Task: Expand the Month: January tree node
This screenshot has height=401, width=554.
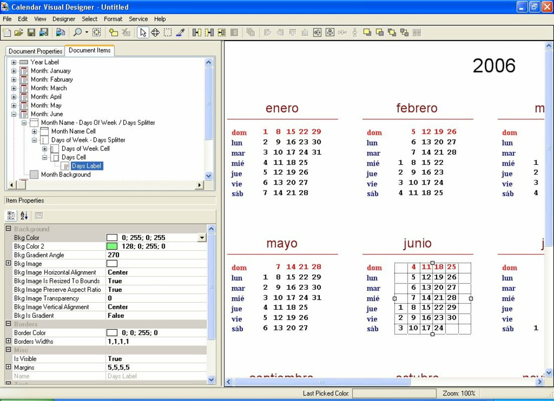Action: point(14,71)
